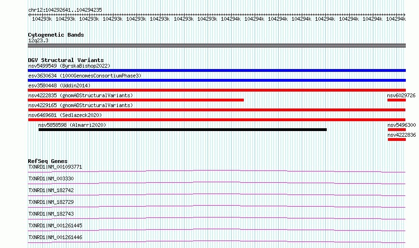This screenshot has width=419, height=248.
Task: Open nsv5499549 (ByrskaBishop2022) label
Action: pos(69,66)
